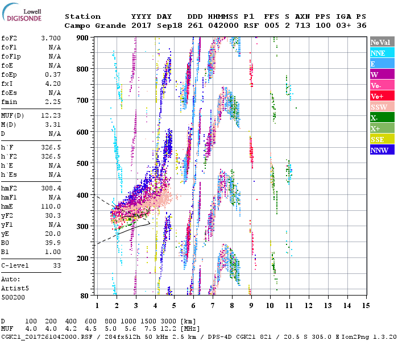Select the SSE yellow legend entry
Image resolution: width=398 pixels, height=341 pixels.
pos(380,139)
